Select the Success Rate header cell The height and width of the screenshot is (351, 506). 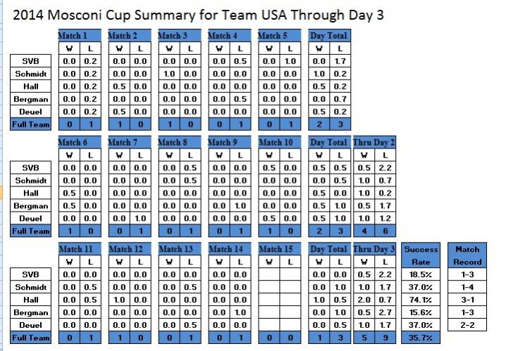click(x=421, y=255)
